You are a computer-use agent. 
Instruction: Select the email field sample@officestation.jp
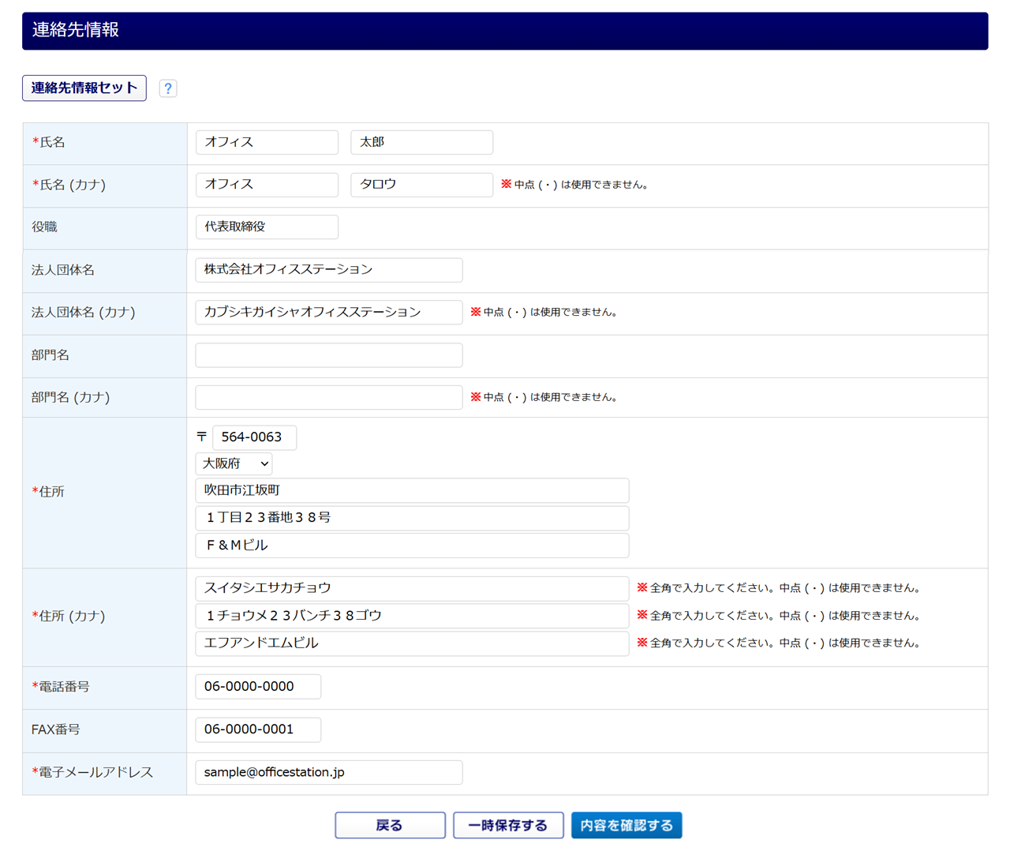[328, 772]
